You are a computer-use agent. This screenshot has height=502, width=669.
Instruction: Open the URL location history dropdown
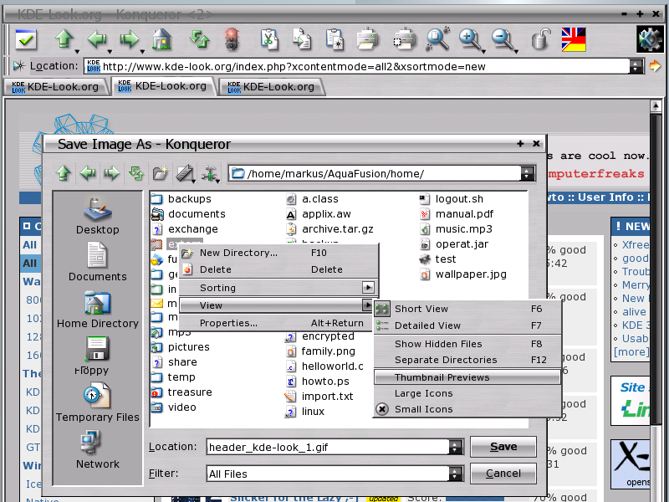636,66
